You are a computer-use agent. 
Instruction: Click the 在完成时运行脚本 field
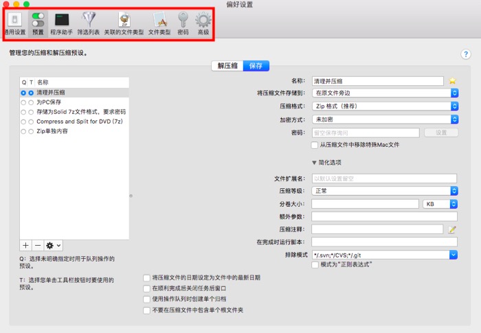(384, 242)
